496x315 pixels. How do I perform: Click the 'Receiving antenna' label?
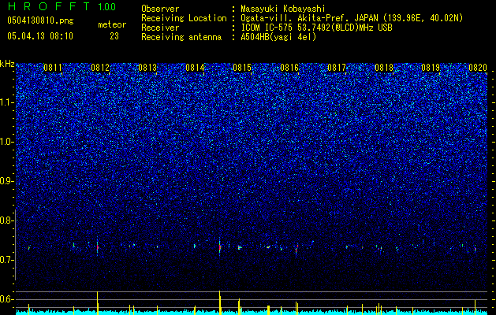pyautogui.click(x=181, y=37)
